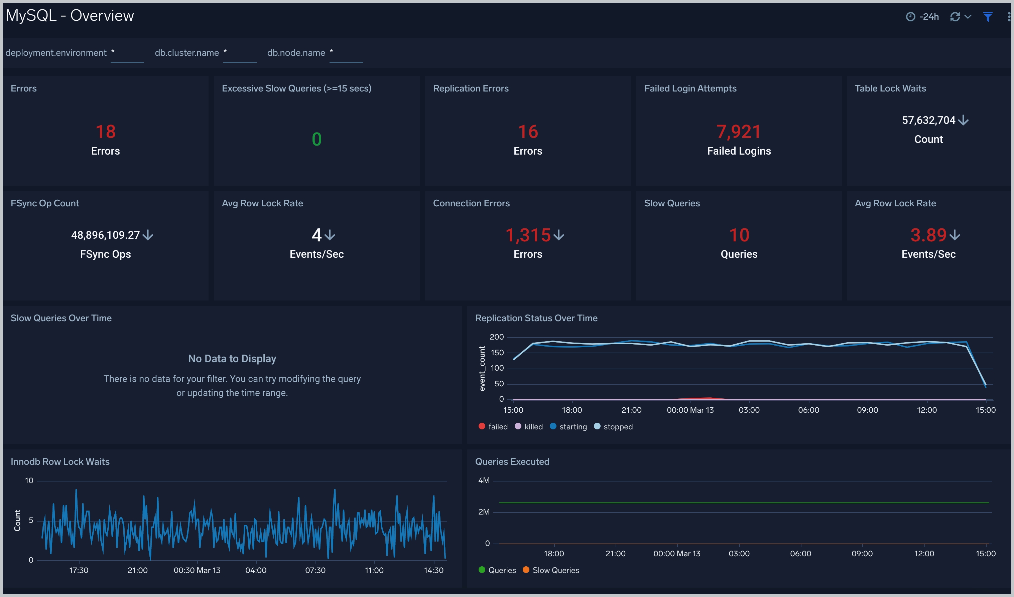Image resolution: width=1014 pixels, height=597 pixels.
Task: Click the 18 Errors value
Action: pyautogui.click(x=106, y=132)
